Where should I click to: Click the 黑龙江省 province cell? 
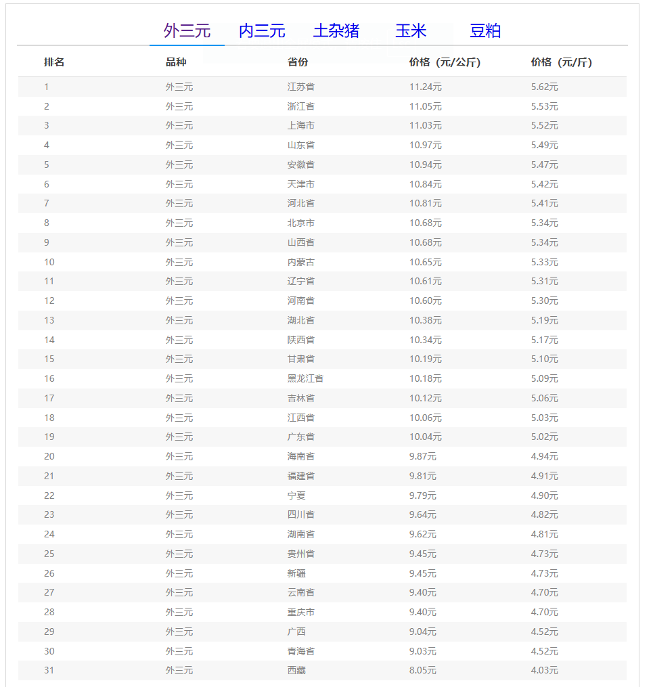tap(305, 378)
